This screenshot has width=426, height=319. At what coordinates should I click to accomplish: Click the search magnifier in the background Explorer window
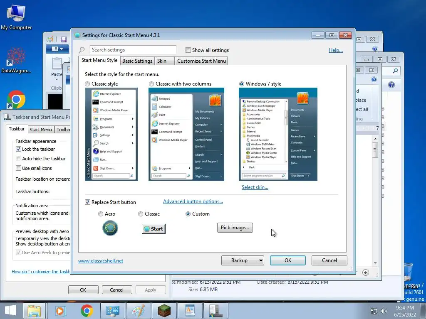[x=395, y=71]
